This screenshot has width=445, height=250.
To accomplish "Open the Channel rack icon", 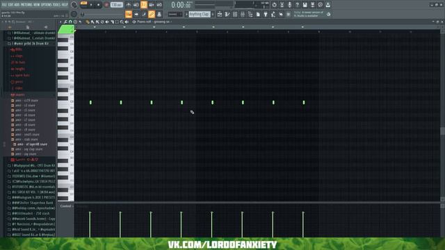I will click(x=235, y=14).
